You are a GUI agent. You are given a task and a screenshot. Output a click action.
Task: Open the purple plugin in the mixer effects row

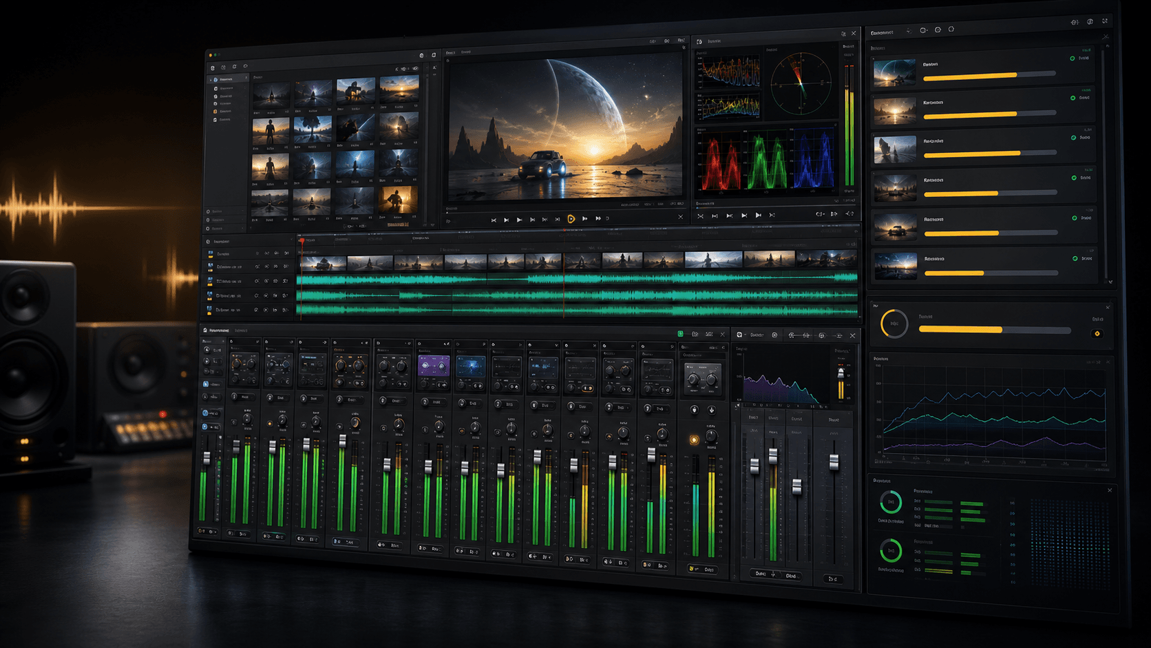(434, 366)
